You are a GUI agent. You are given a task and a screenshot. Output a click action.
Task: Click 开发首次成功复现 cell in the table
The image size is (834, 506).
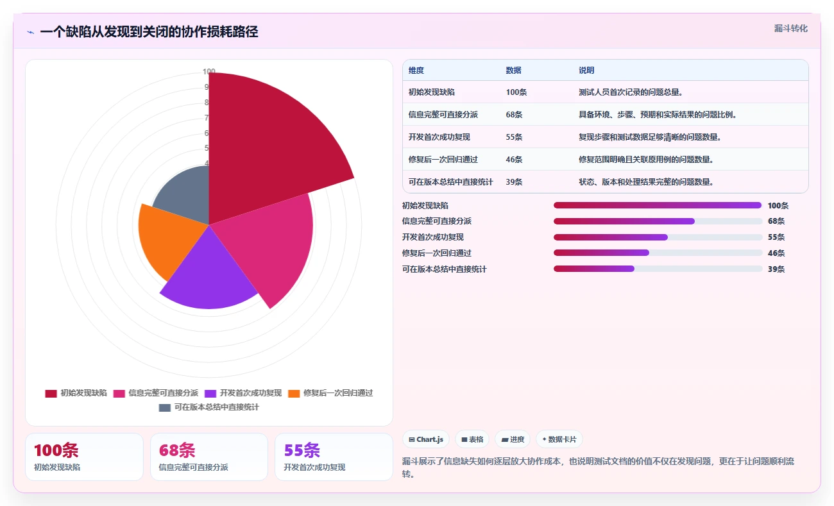click(x=439, y=137)
